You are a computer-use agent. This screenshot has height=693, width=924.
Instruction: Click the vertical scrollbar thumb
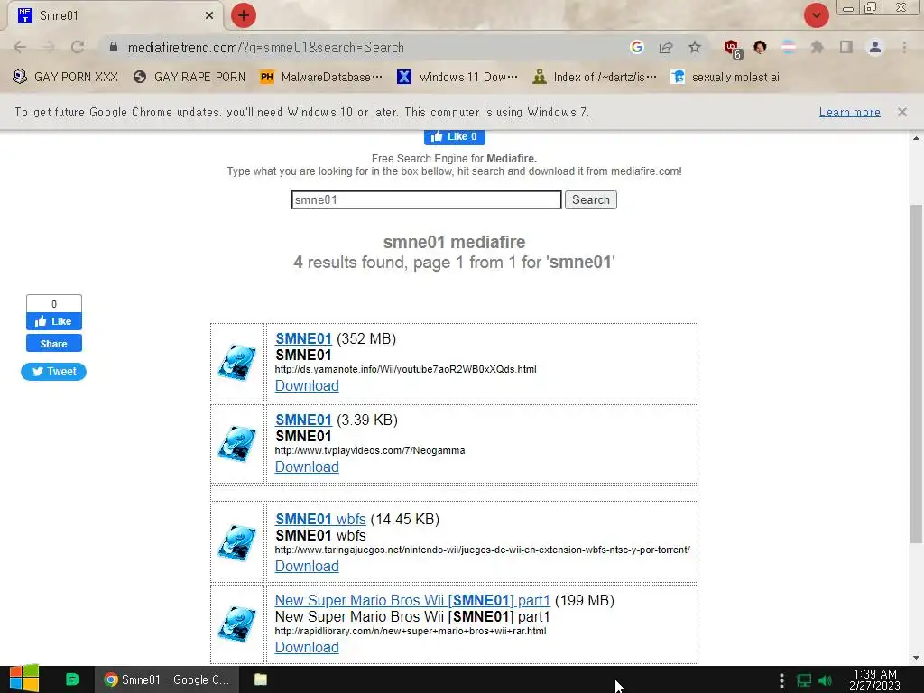[916, 374]
